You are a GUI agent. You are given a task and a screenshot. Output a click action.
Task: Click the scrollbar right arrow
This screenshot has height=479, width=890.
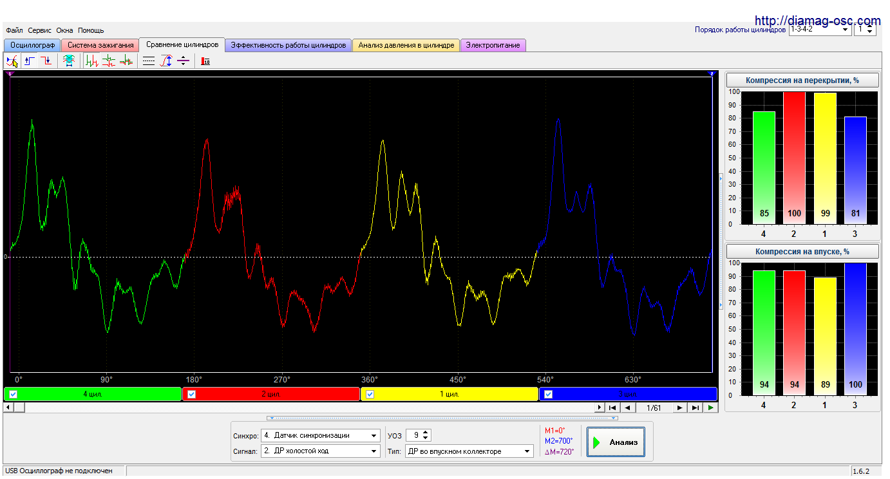click(600, 408)
